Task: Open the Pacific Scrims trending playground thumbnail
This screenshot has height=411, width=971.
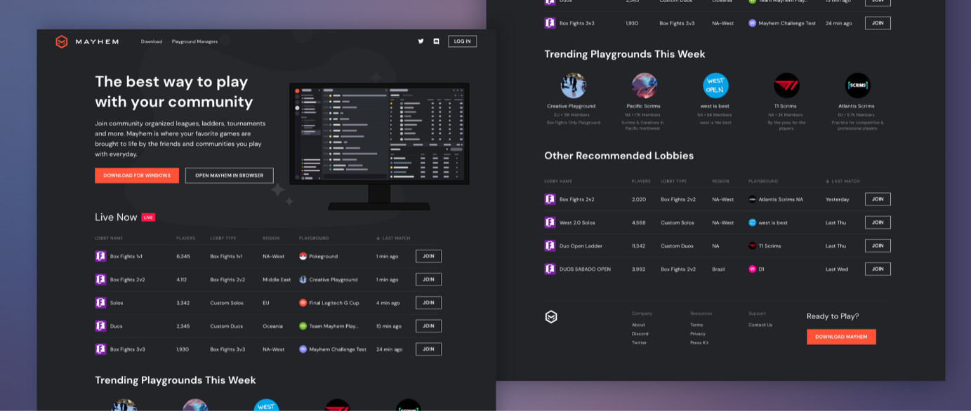Action: click(645, 86)
